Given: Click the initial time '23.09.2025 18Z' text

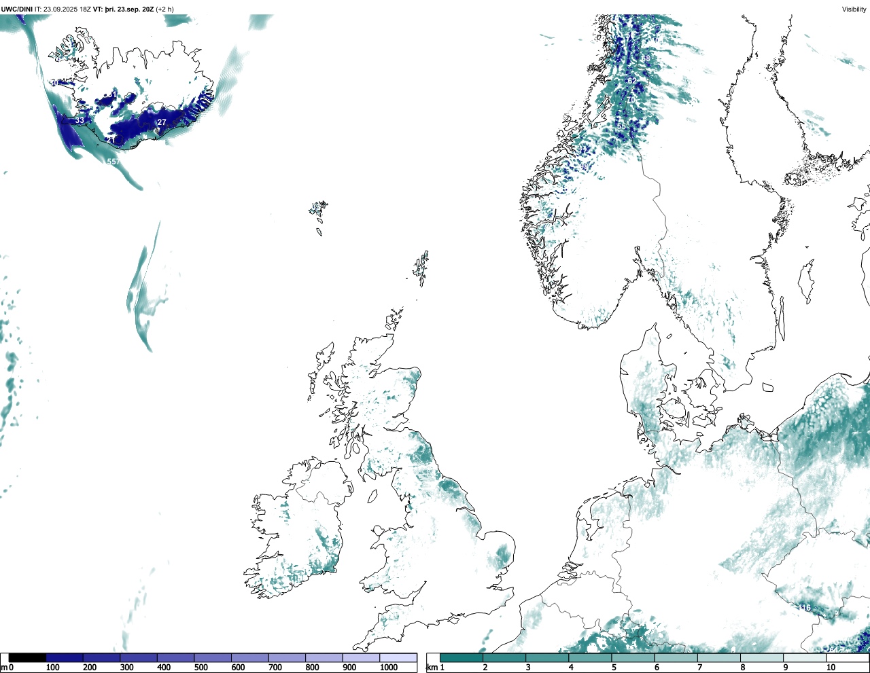Looking at the screenshot, I should pyautogui.click(x=67, y=9).
